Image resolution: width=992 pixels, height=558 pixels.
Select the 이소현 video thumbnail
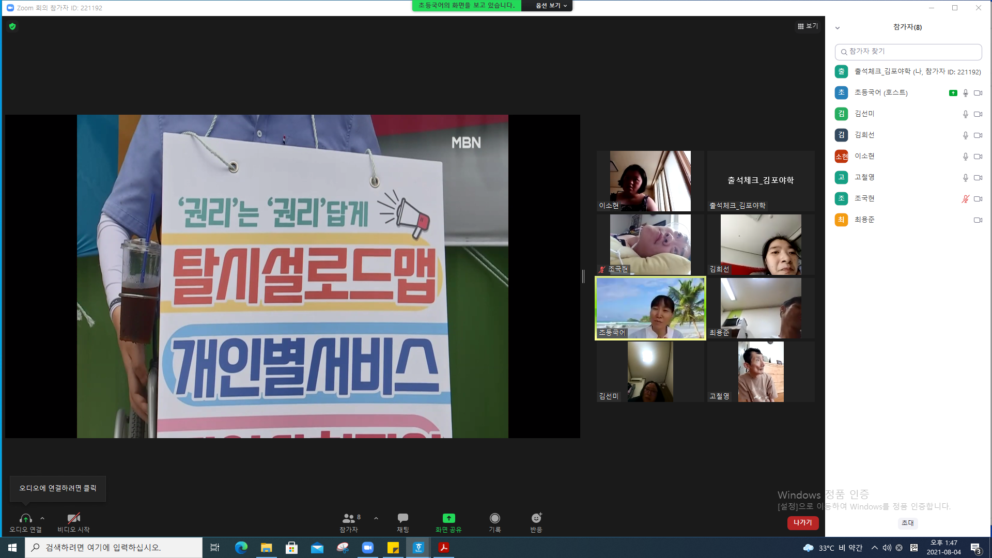(x=650, y=181)
